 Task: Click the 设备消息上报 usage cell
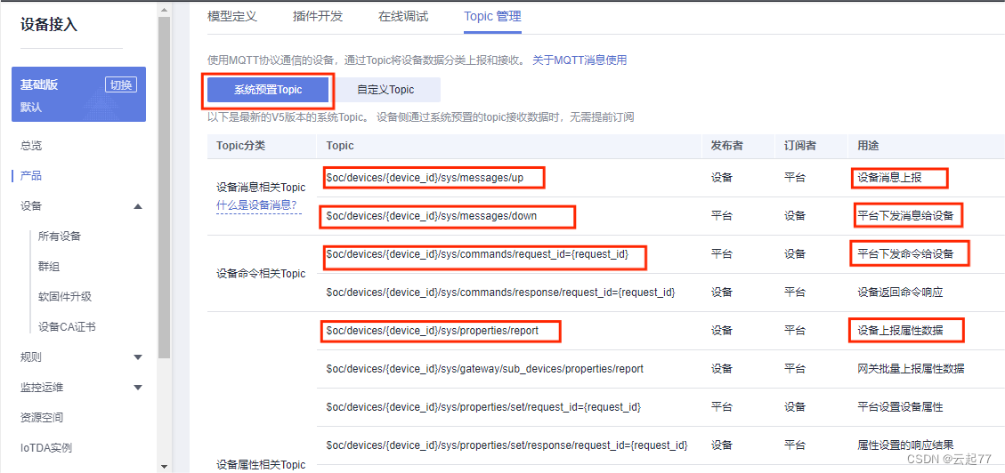coord(889,178)
